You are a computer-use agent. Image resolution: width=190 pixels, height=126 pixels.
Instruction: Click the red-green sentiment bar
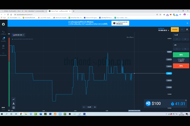pos(9,72)
